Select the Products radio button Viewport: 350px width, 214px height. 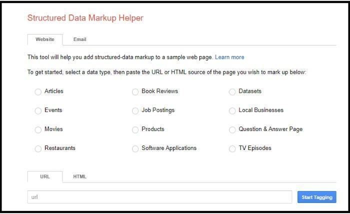(x=135, y=129)
